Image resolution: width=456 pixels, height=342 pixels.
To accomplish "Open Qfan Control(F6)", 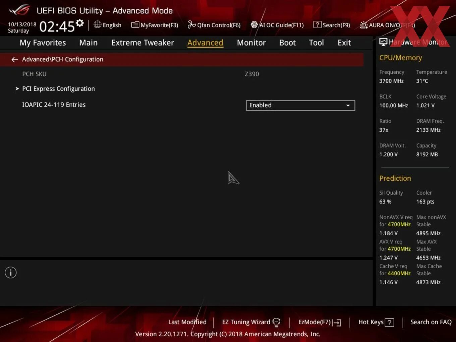I will tap(214, 25).
